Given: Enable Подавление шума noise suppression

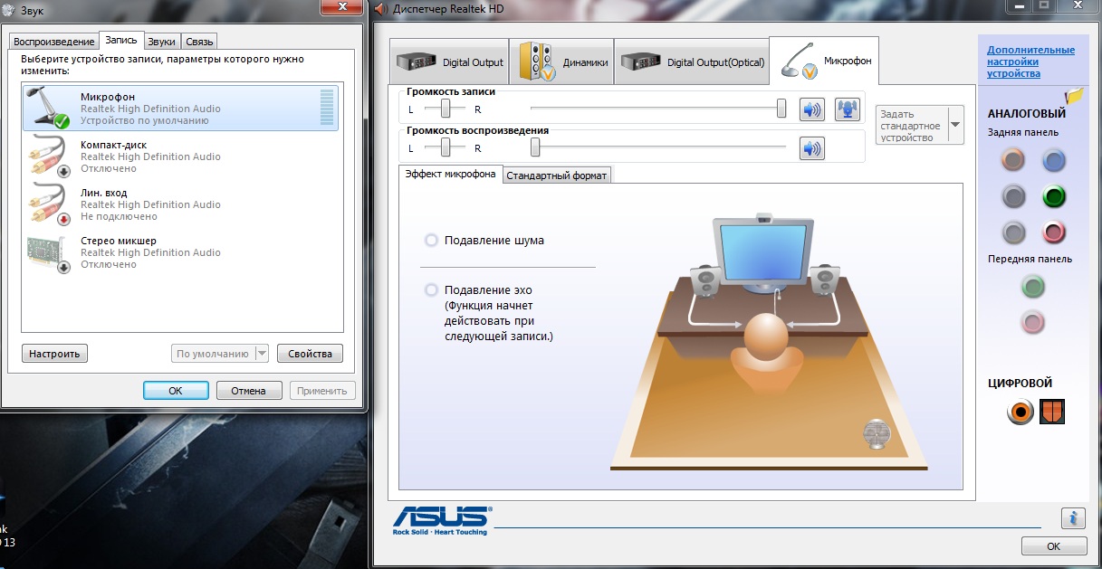Looking at the screenshot, I should click(x=432, y=241).
